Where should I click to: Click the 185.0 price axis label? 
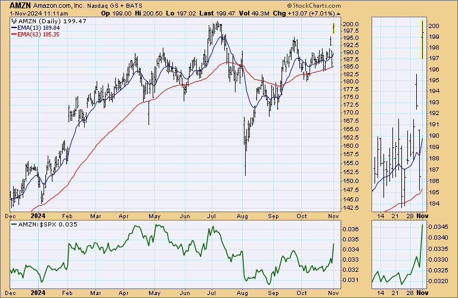[x=351, y=67]
